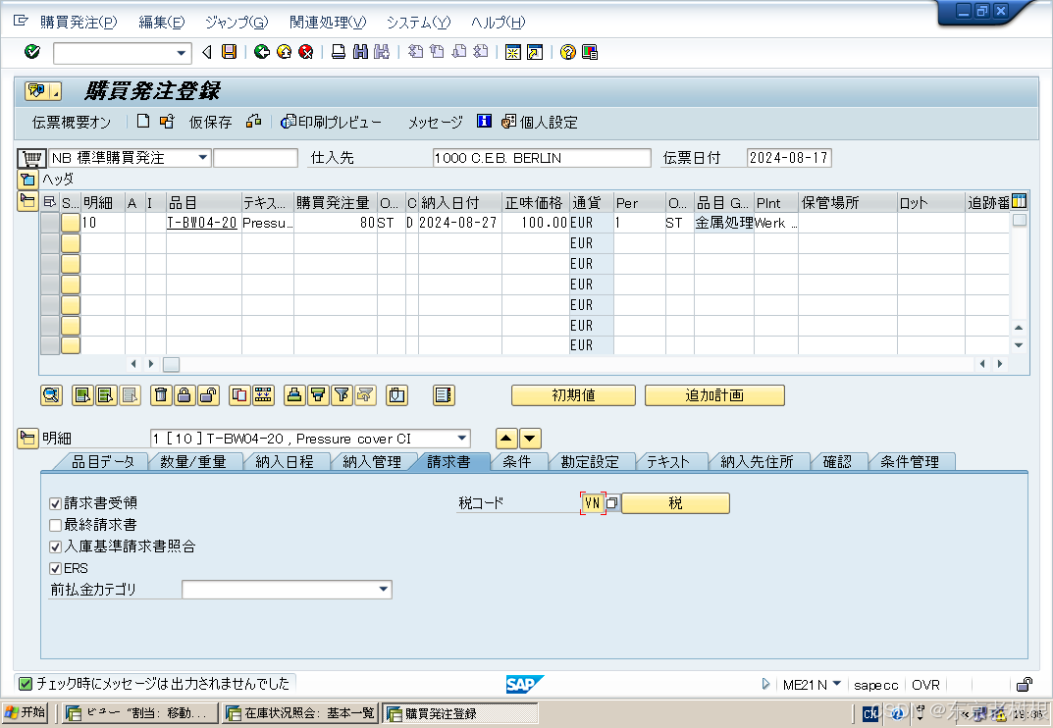
Task: Click the red Cancel icon
Action: (x=305, y=52)
